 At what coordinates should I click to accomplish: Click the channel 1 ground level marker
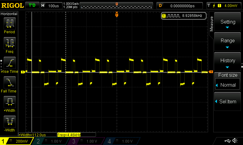pyautogui.click(x=23, y=72)
